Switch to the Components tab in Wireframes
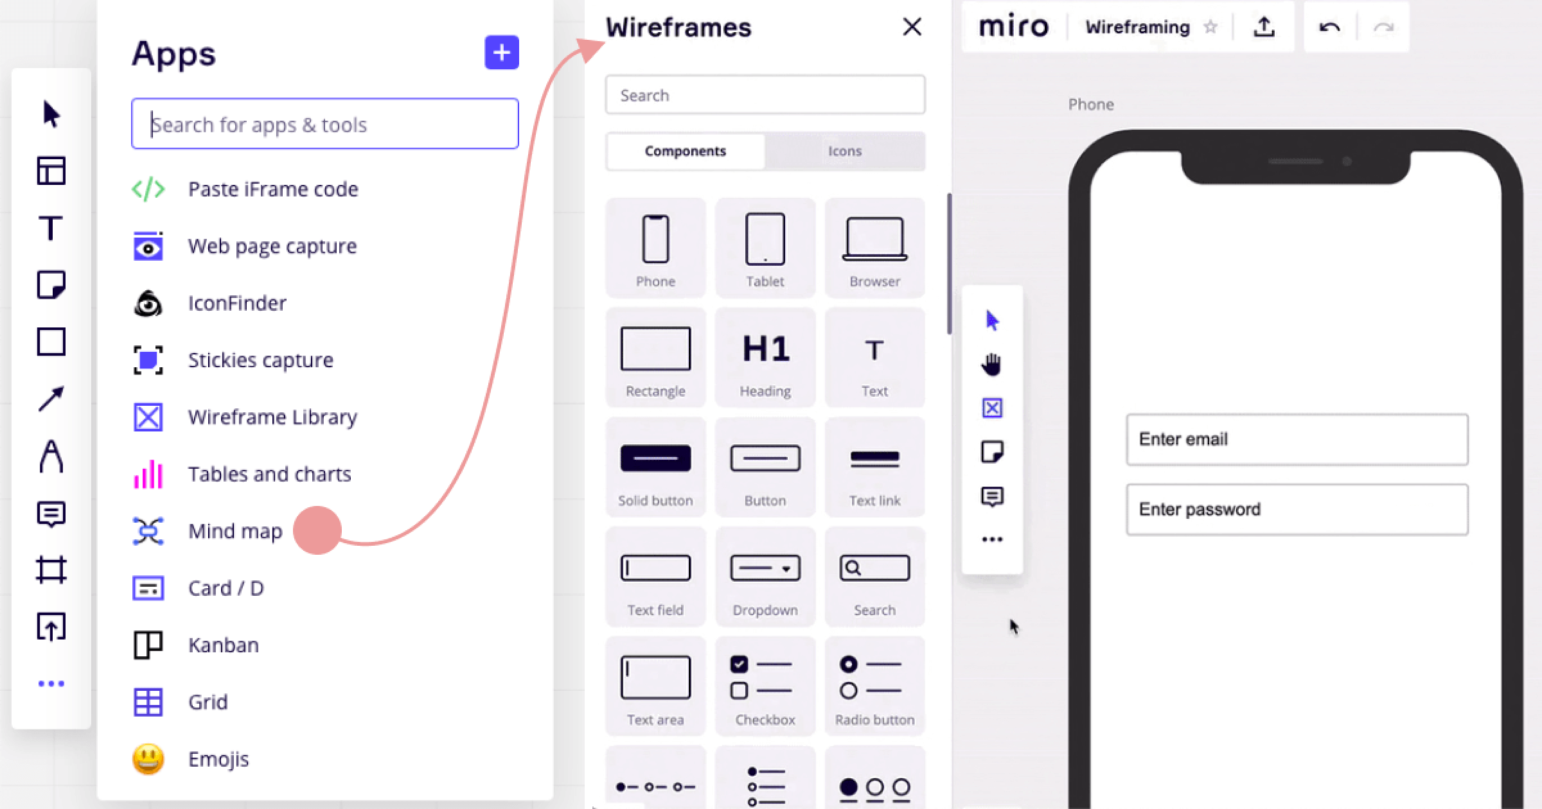The image size is (1542, 809). [x=686, y=151]
